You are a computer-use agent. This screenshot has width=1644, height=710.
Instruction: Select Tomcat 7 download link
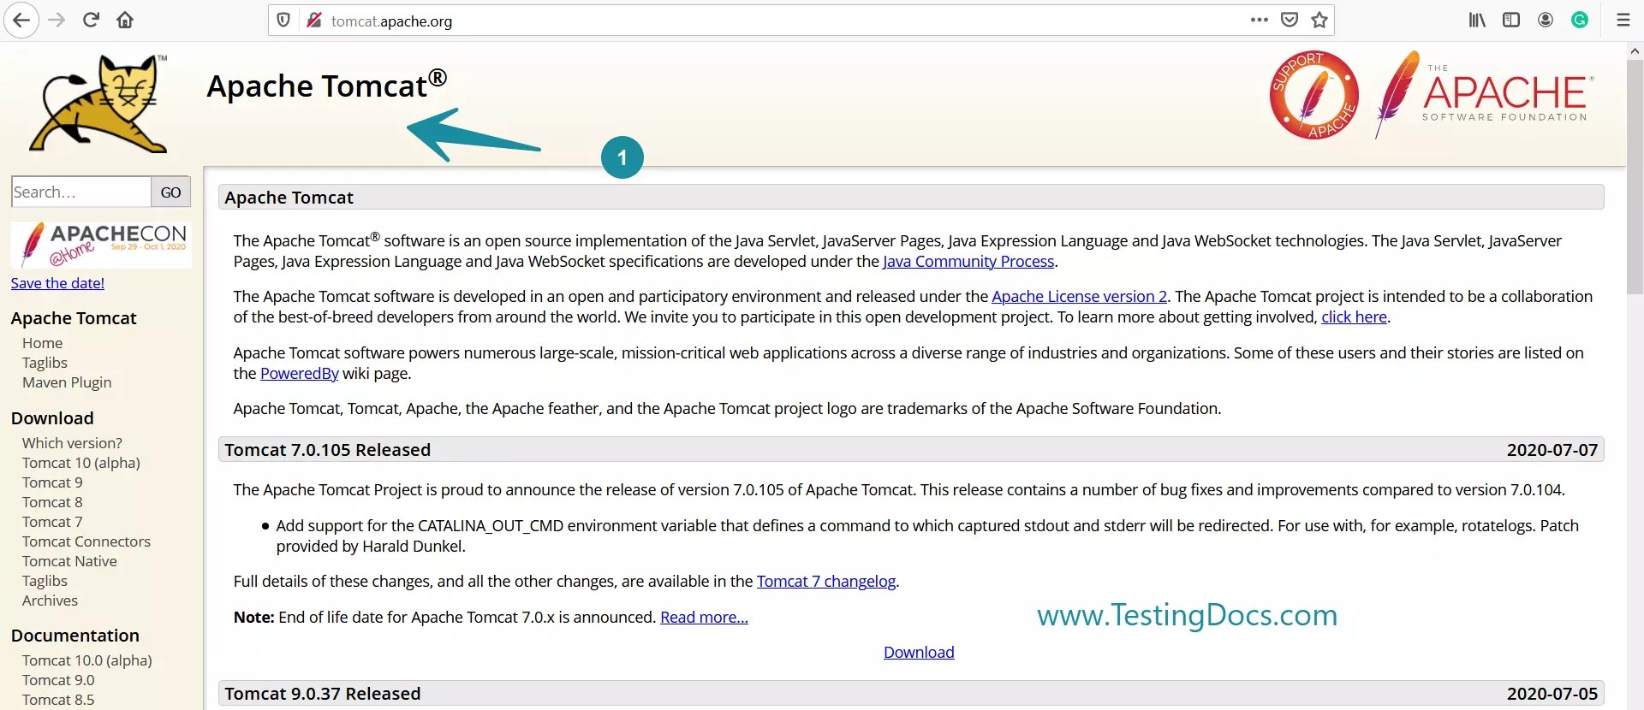pos(52,522)
